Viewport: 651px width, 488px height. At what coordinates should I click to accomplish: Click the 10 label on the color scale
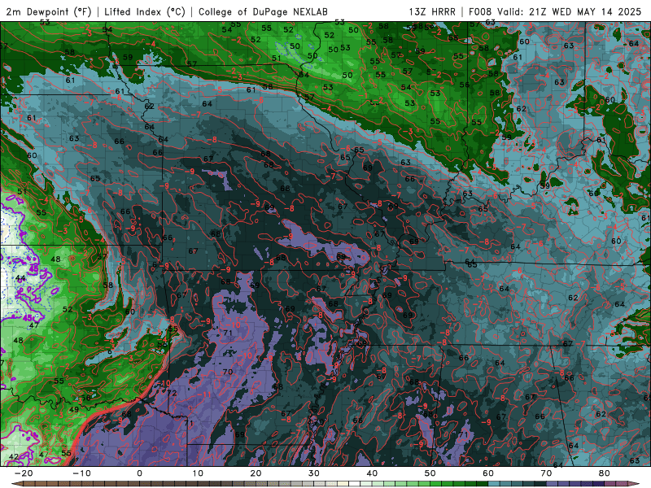click(198, 473)
